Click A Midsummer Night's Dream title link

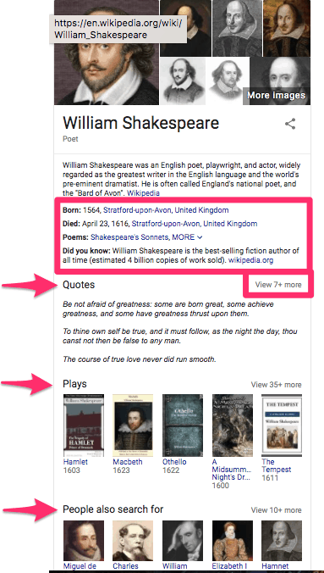tap(232, 470)
